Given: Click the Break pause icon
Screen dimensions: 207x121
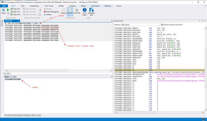Looking at the screenshot, I should [3, 10].
